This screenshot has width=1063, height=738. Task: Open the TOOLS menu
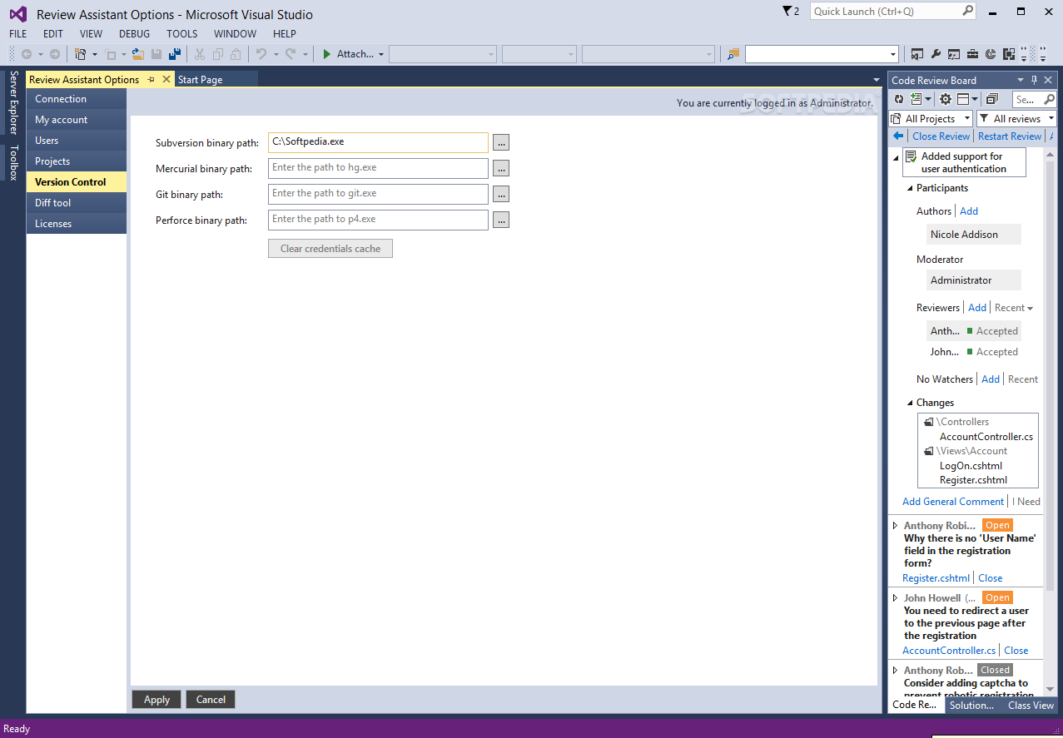pyautogui.click(x=182, y=34)
